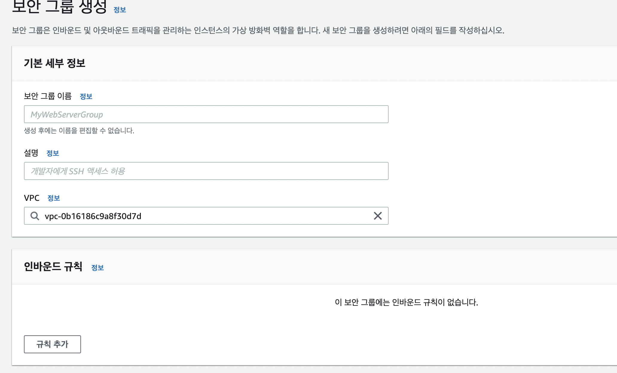This screenshot has width=617, height=373.
Task: Focus the 설명 description input field
Action: (206, 171)
